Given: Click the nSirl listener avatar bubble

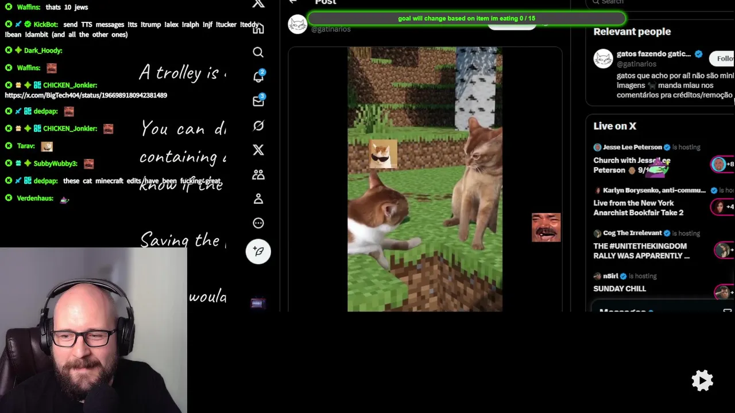Looking at the screenshot, I should point(722,292).
